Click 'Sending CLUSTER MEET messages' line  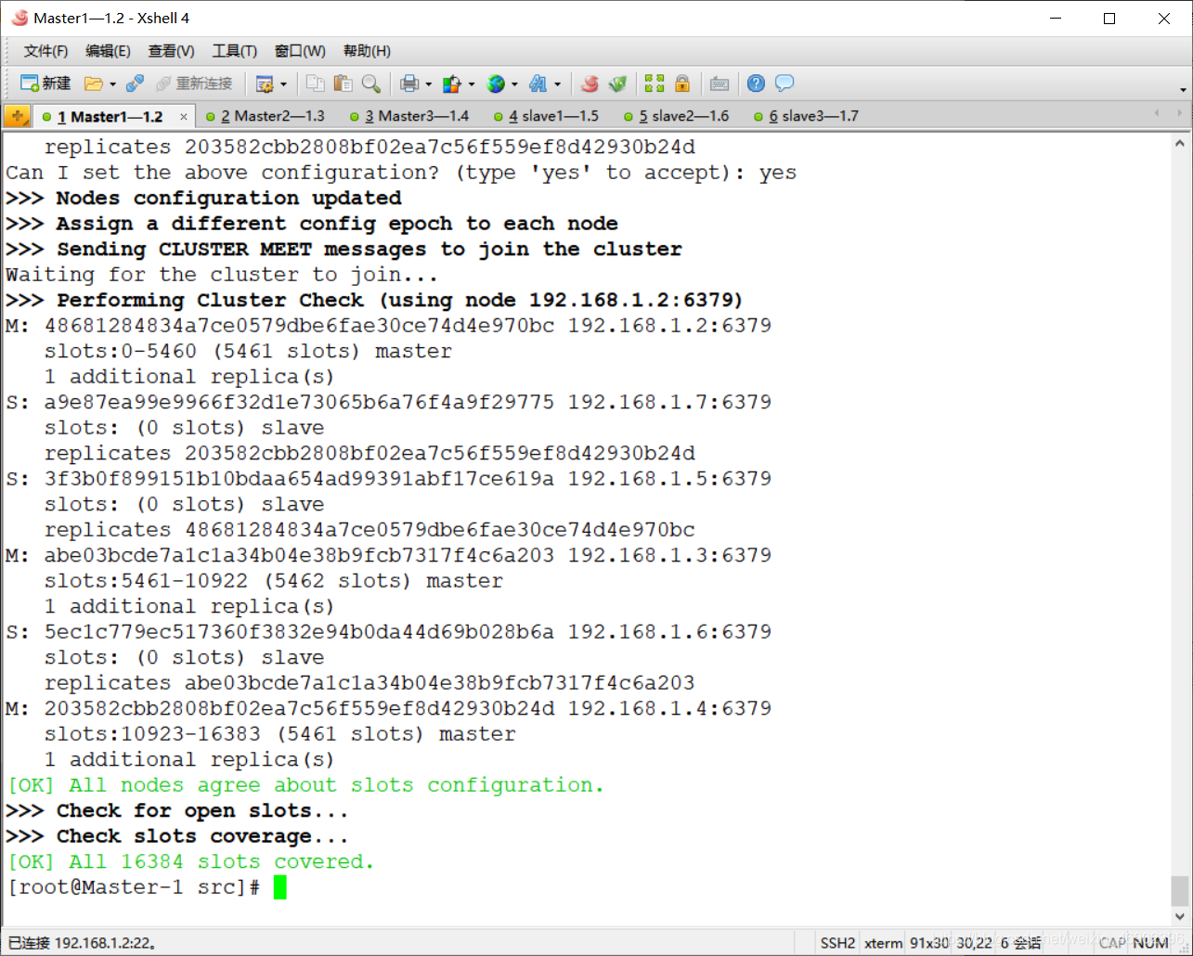[344, 250]
